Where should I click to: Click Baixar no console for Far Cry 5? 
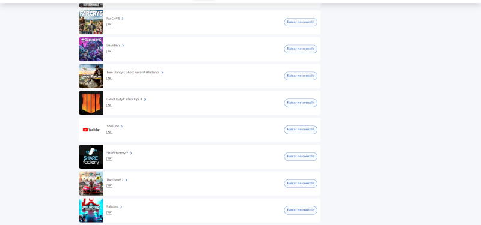[301, 22]
